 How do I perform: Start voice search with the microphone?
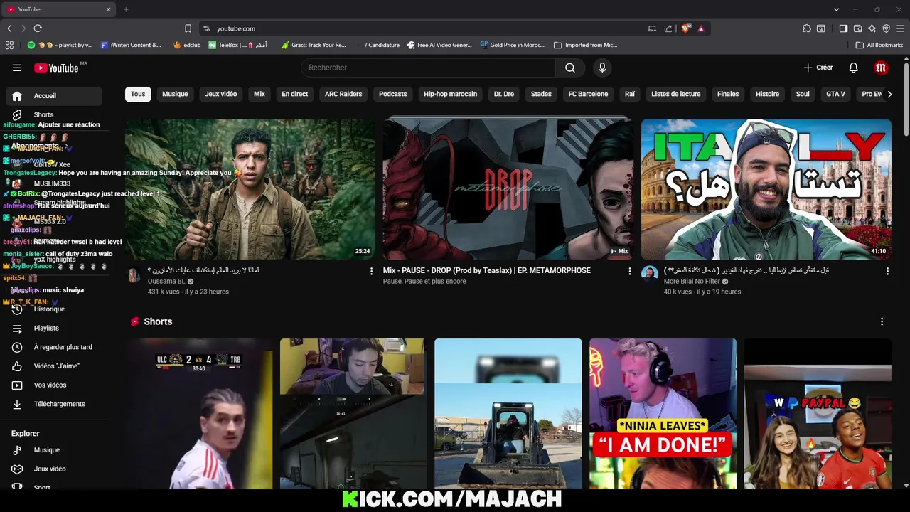pyautogui.click(x=602, y=68)
